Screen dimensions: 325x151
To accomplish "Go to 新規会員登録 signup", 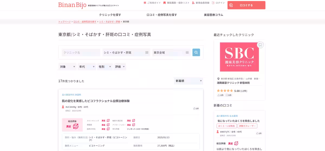I will 203,3.
